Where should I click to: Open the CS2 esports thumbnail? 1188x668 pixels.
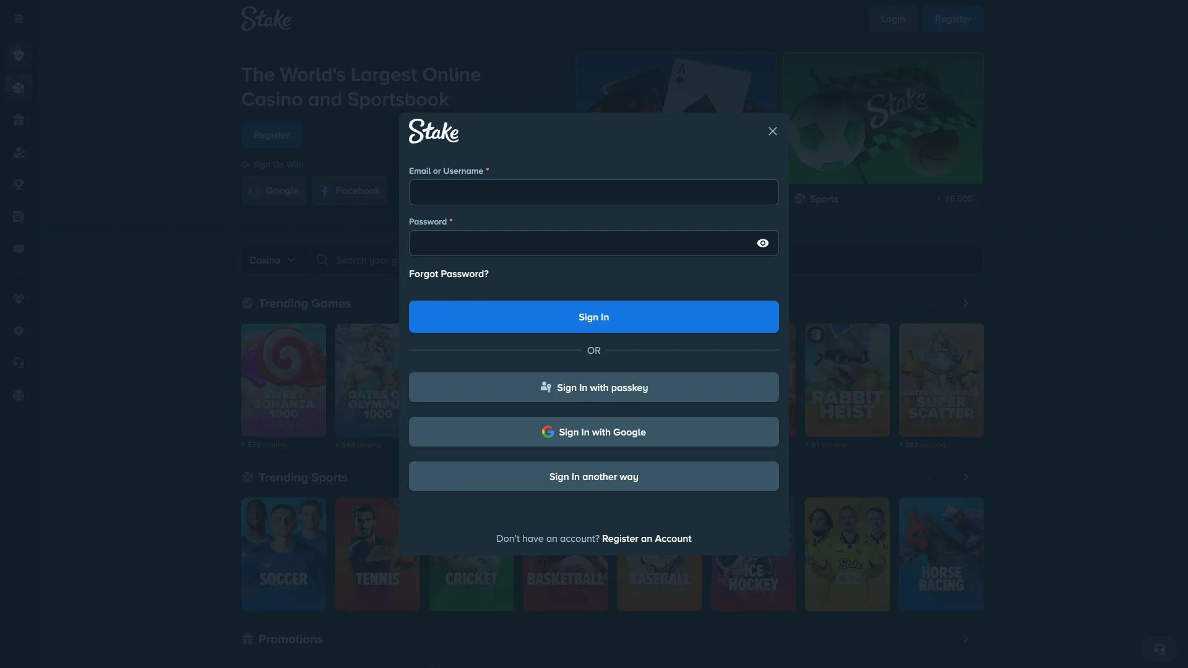tap(847, 554)
